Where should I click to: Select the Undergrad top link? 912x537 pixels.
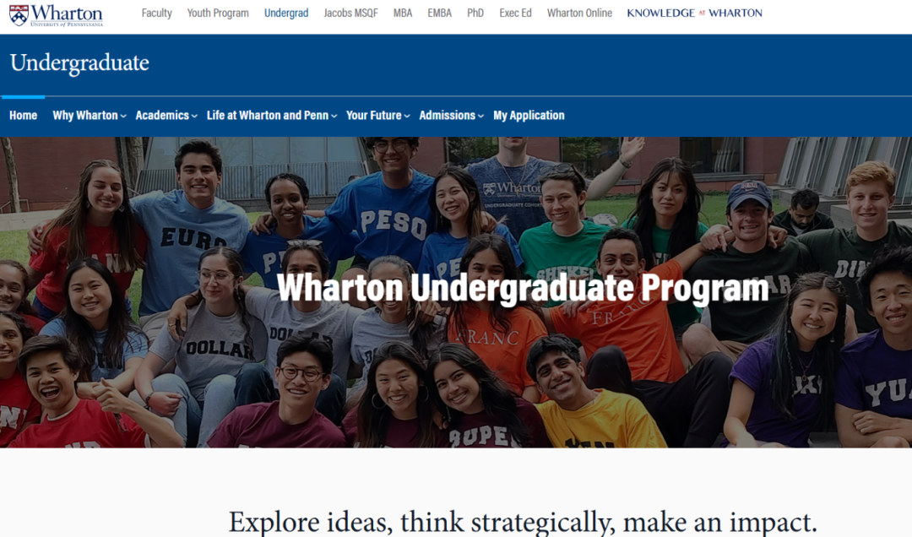(x=286, y=13)
